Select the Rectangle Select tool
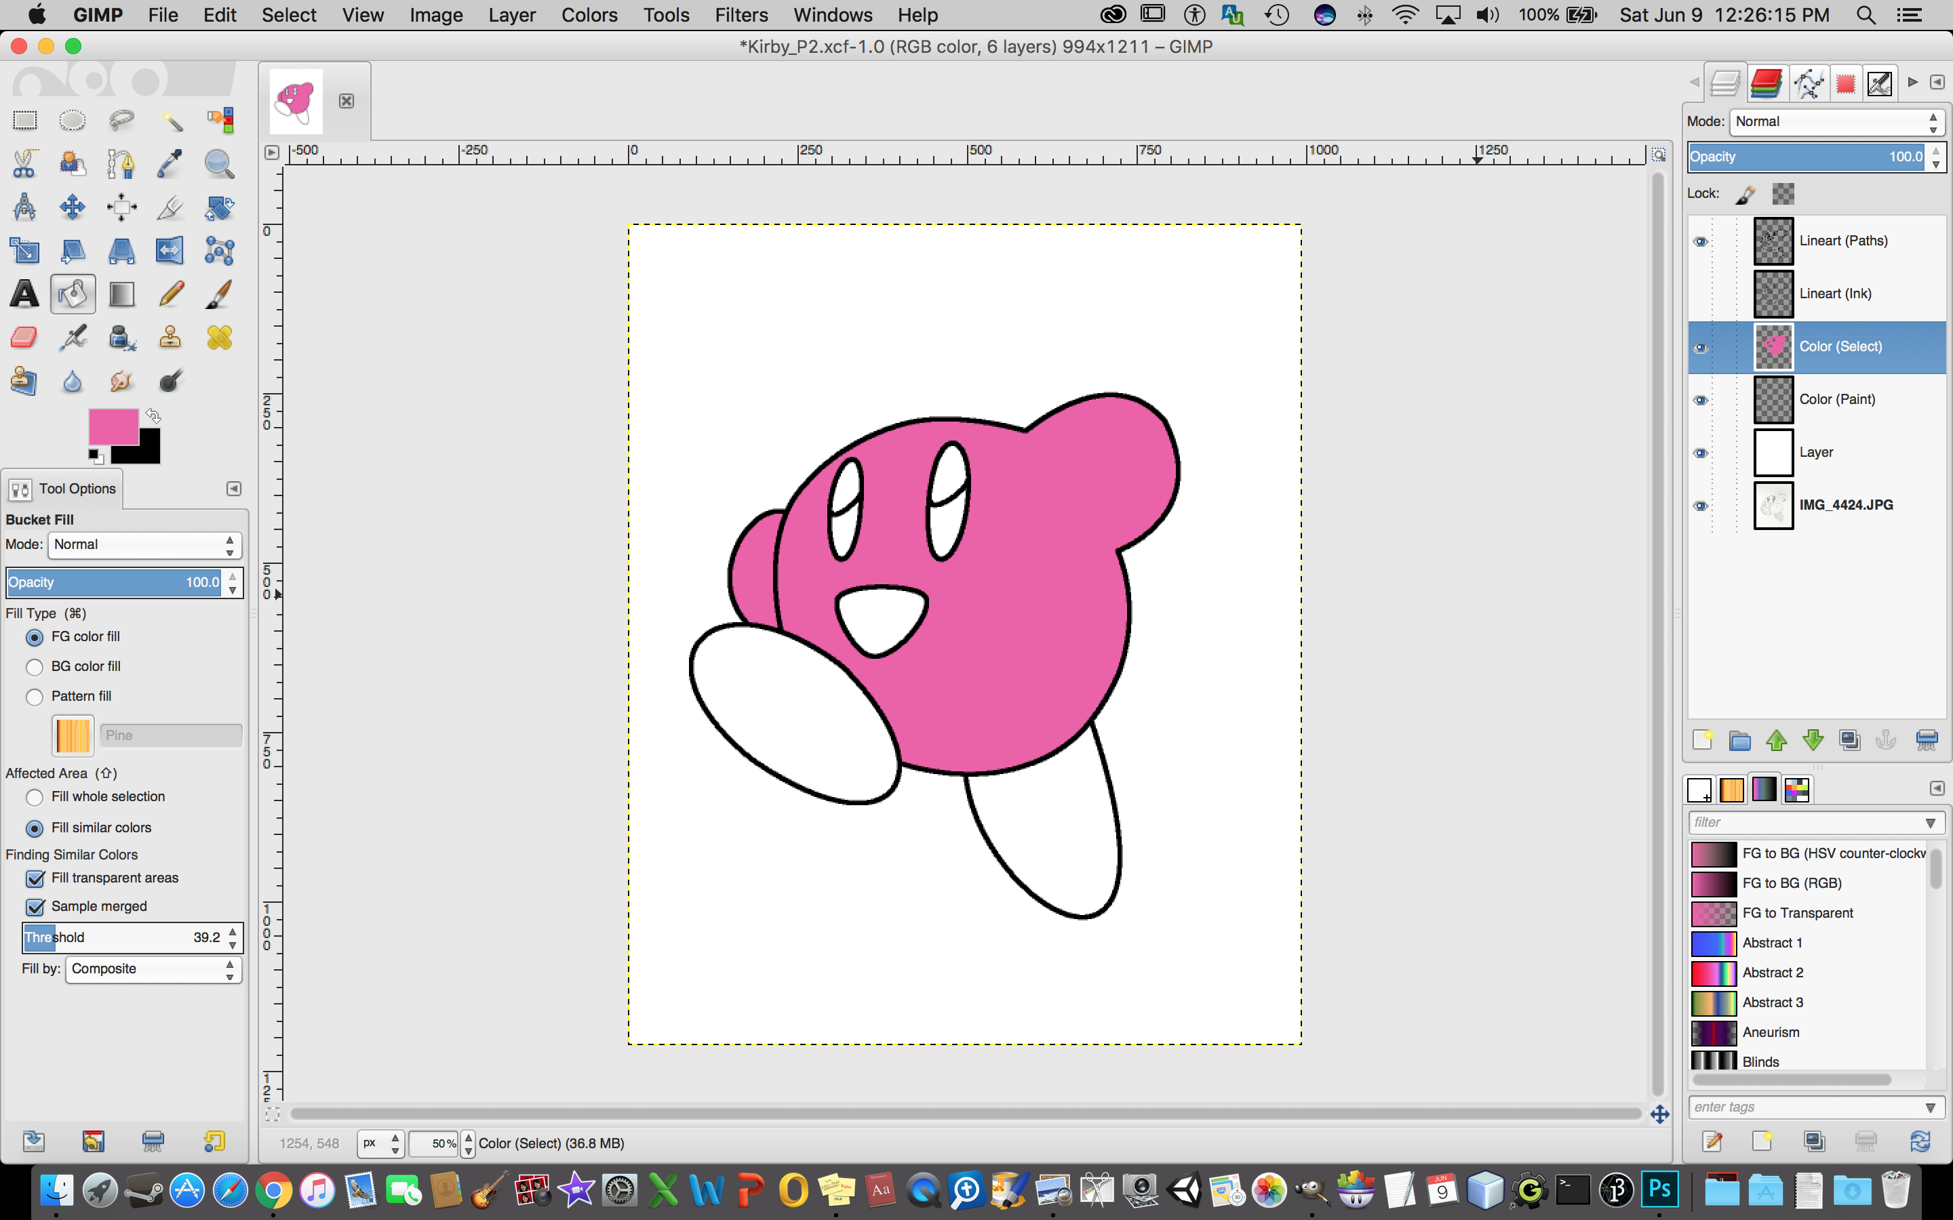 pos(24,120)
